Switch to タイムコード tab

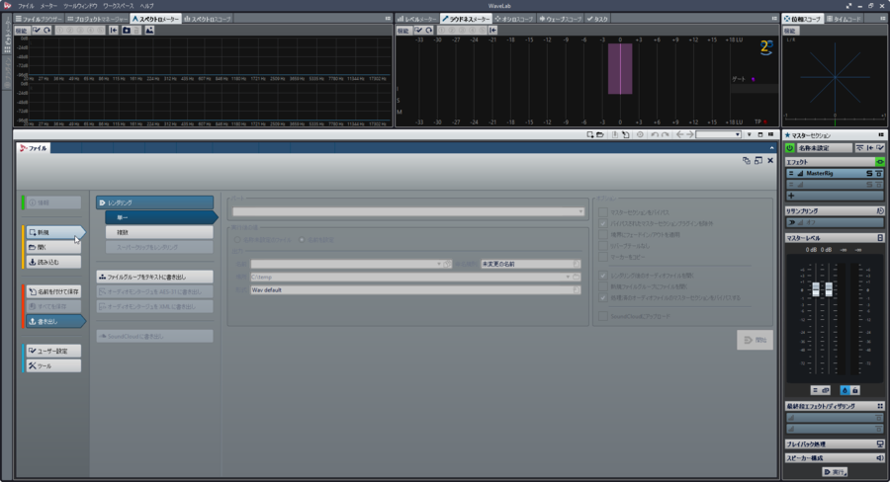[x=844, y=19]
